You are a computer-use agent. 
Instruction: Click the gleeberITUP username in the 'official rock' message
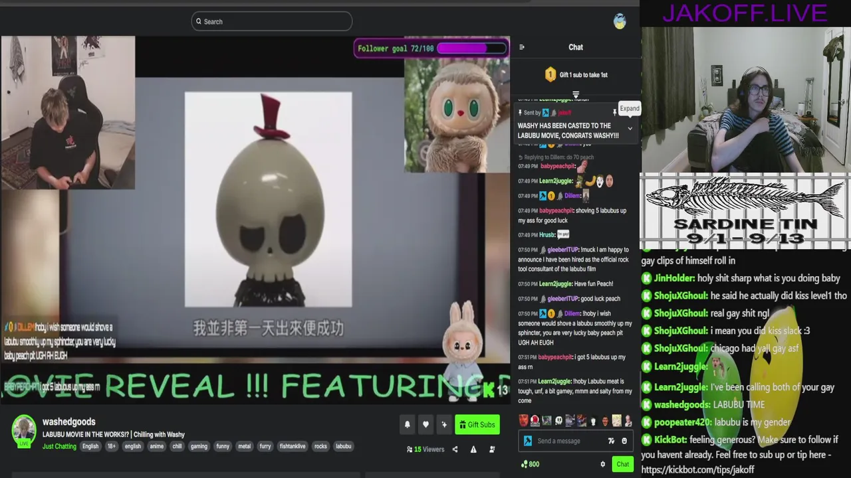click(562, 250)
